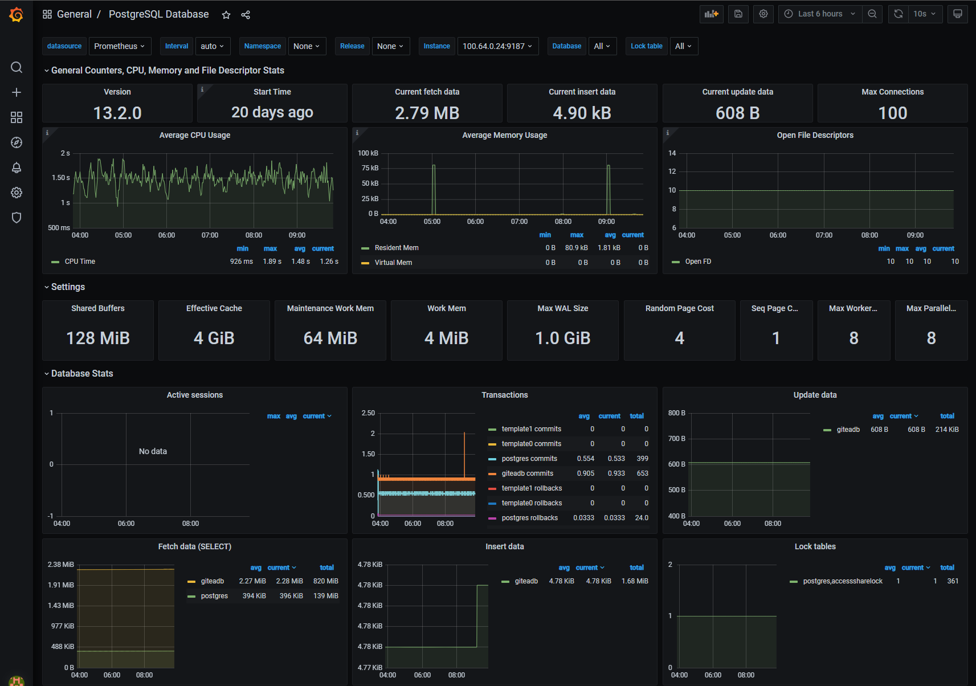Click the dashboards grid icon beside General

click(47, 14)
